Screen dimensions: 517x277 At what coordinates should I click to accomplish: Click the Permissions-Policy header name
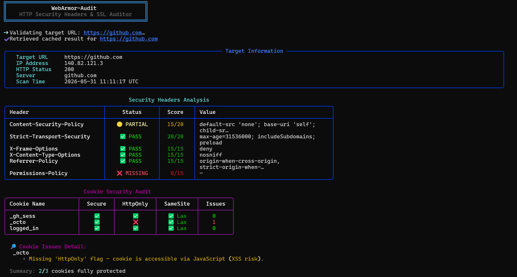(39, 173)
